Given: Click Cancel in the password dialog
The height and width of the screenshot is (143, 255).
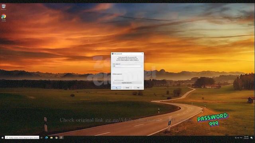Looking at the screenshot, I should coord(127,88).
